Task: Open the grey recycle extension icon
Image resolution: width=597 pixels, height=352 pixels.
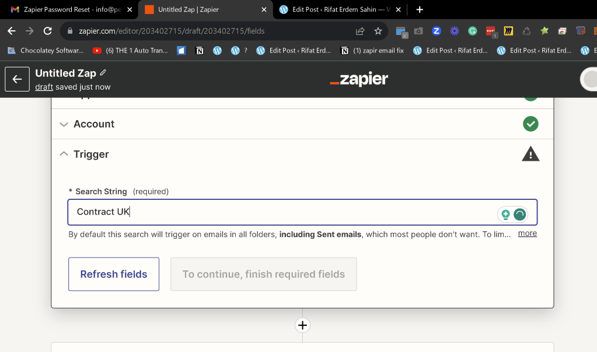Action: (x=526, y=31)
